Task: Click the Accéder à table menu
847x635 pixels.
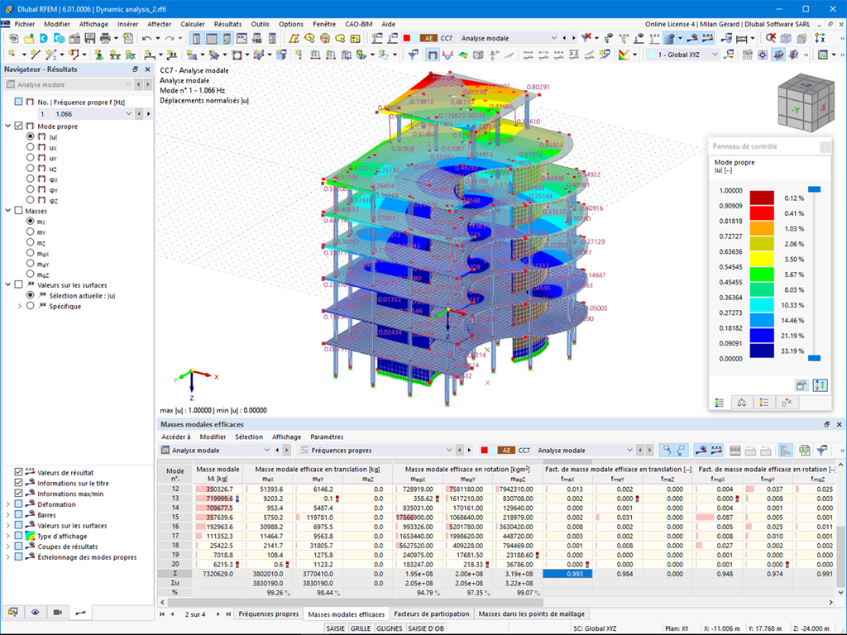Action: point(176,437)
